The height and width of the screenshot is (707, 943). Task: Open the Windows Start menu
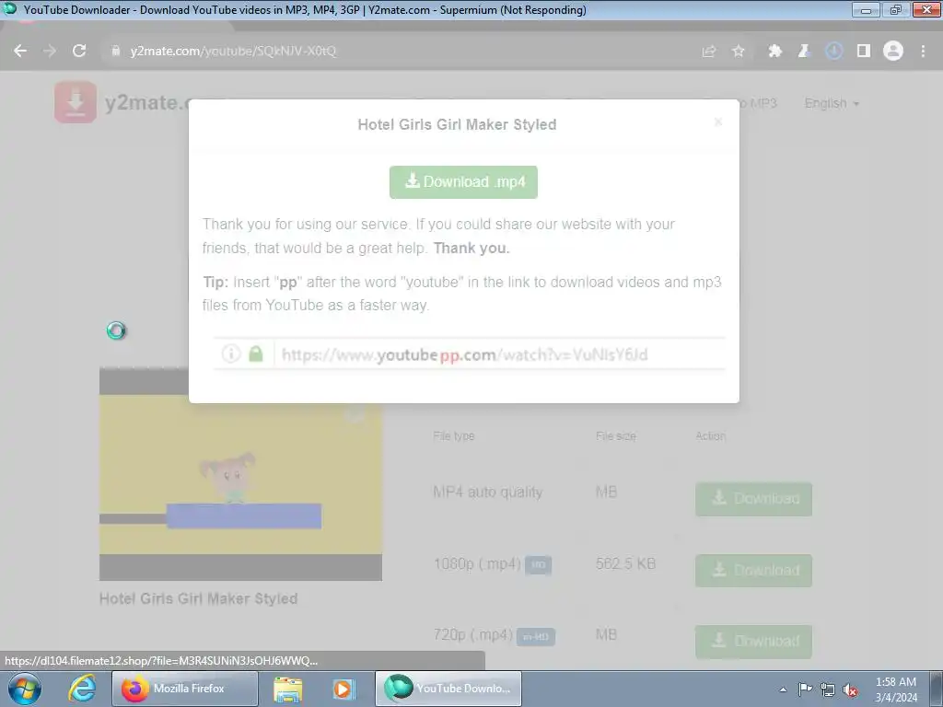(x=25, y=689)
